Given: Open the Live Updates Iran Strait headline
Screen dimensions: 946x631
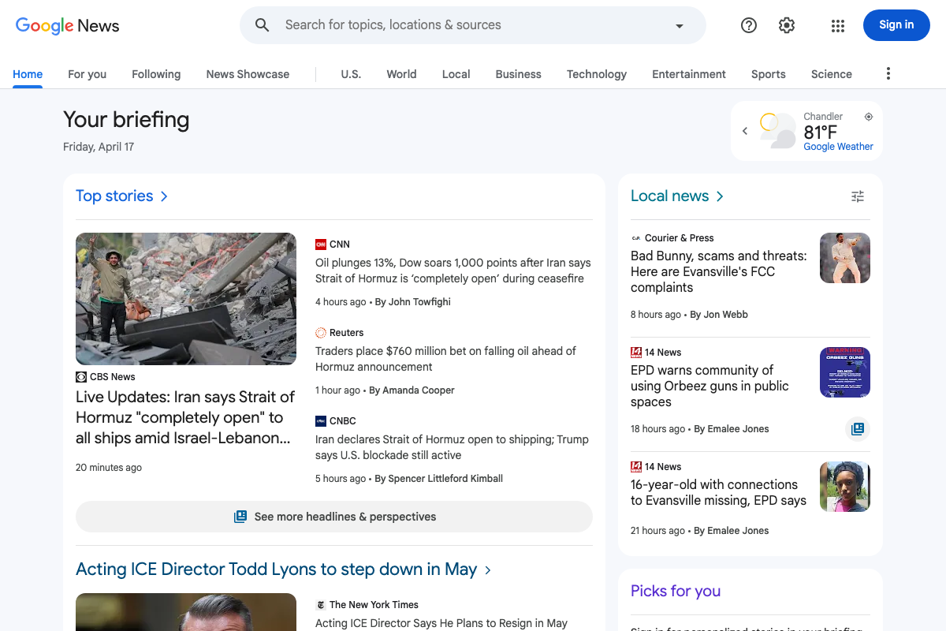Looking at the screenshot, I should [x=186, y=418].
